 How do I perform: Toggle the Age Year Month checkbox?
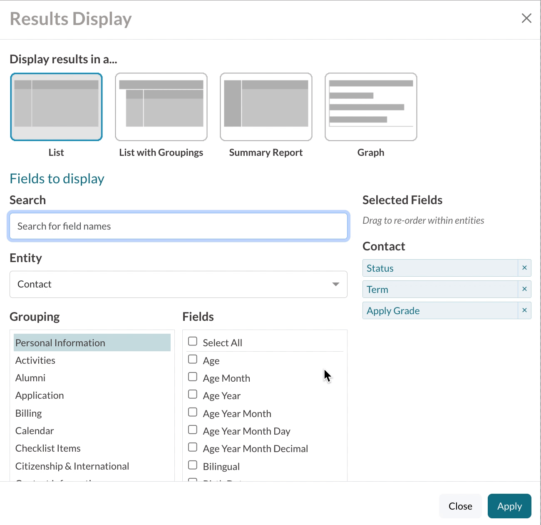tap(193, 412)
